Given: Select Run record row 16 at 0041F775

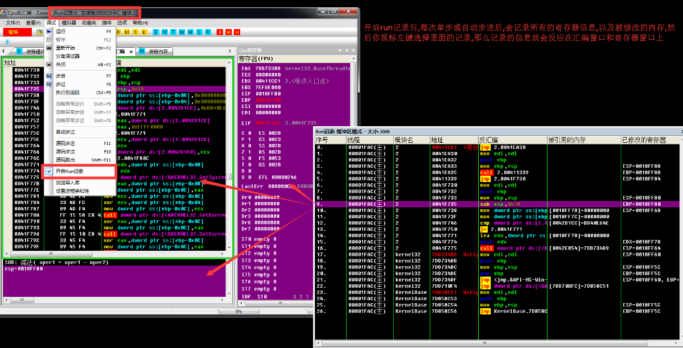Looking at the screenshot, I should click(496, 248).
